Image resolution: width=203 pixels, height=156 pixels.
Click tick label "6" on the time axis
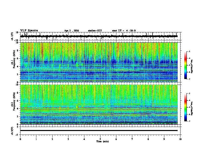(116, 139)
